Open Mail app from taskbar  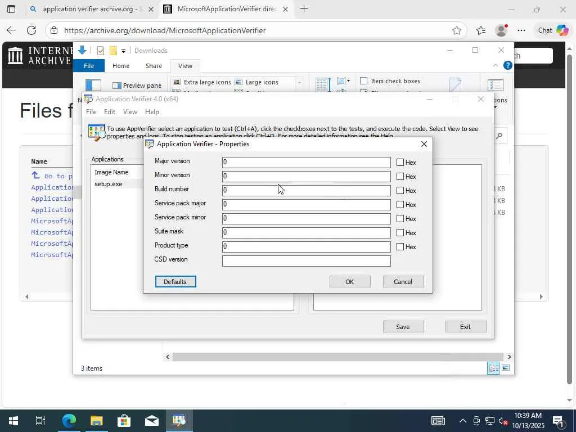tap(152, 421)
